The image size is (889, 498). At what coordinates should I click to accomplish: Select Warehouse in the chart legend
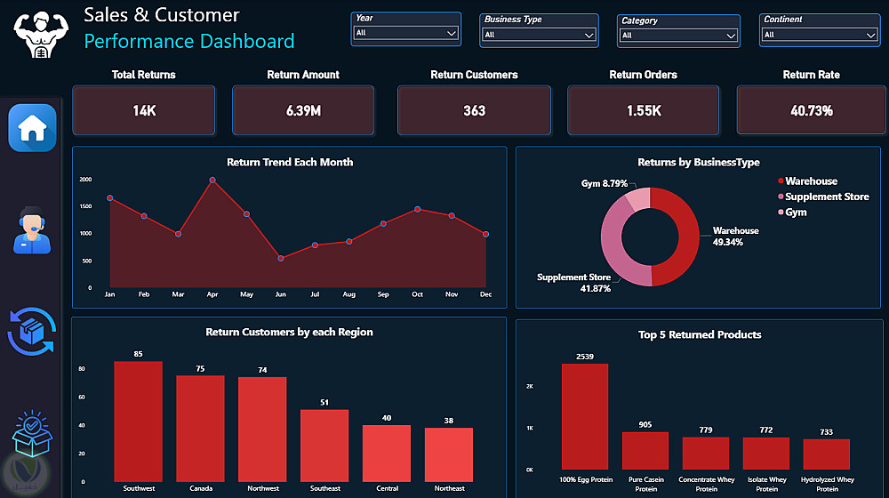click(x=807, y=181)
